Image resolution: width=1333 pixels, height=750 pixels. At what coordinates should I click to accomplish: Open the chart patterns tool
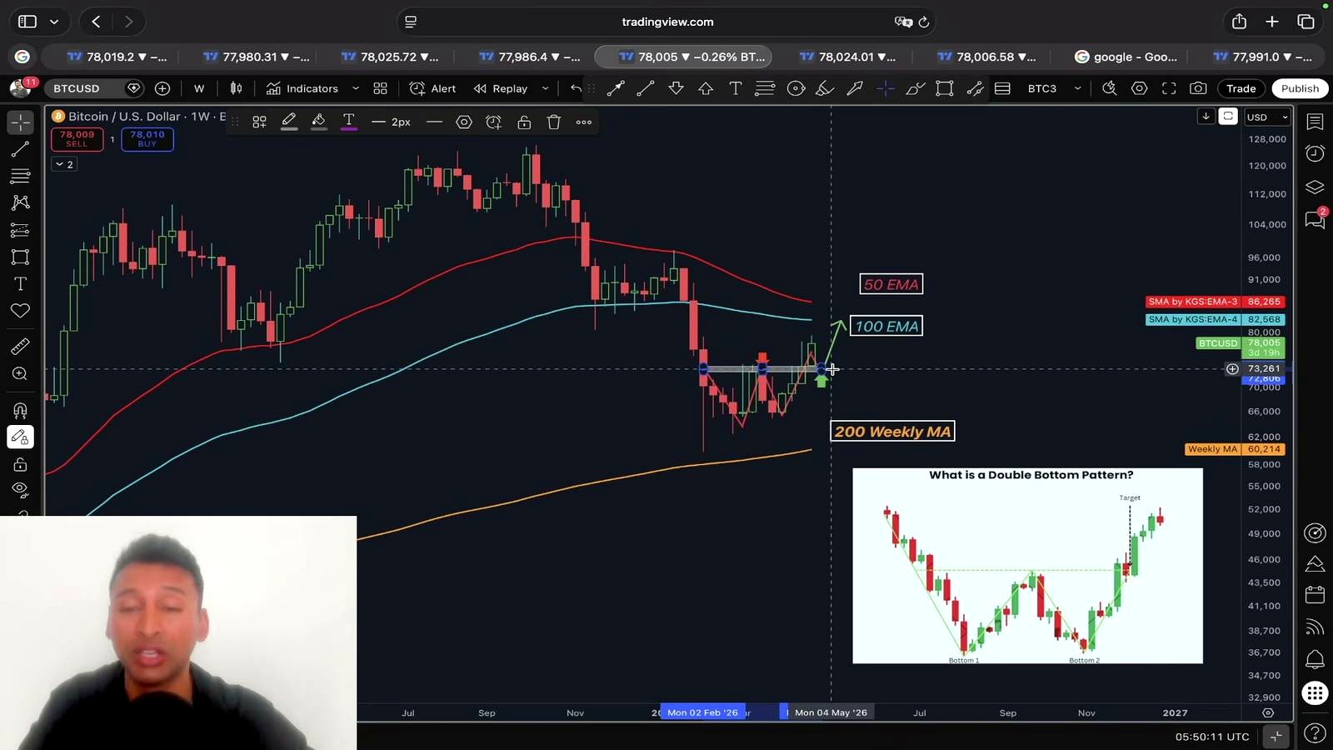click(x=20, y=202)
